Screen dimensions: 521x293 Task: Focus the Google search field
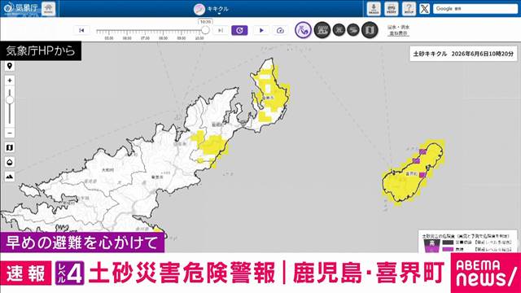point(475,9)
